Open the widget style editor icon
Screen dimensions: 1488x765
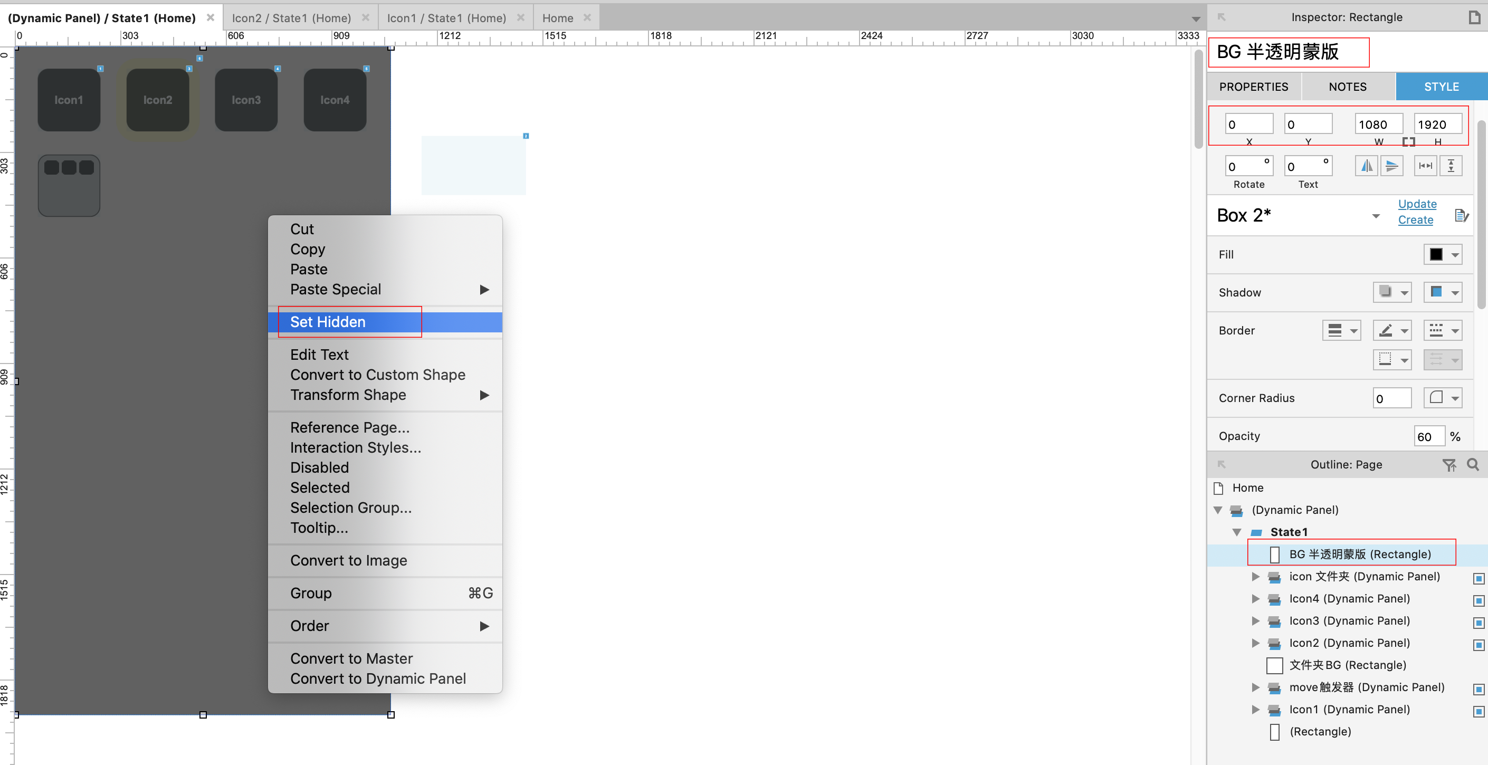pos(1461,215)
